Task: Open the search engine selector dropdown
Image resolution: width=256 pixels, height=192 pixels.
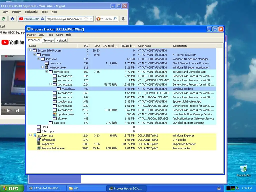Action: coord(102,19)
